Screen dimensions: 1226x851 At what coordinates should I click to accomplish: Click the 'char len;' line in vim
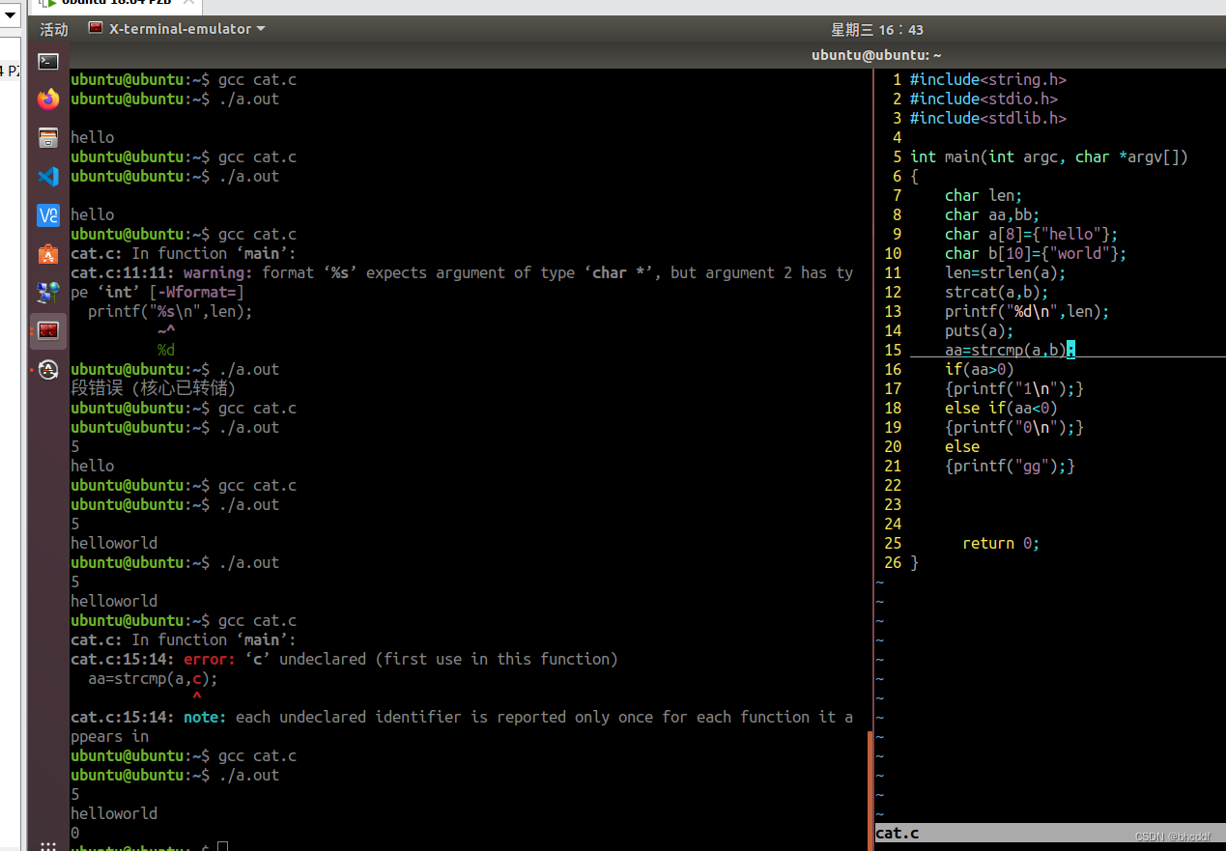(x=984, y=195)
